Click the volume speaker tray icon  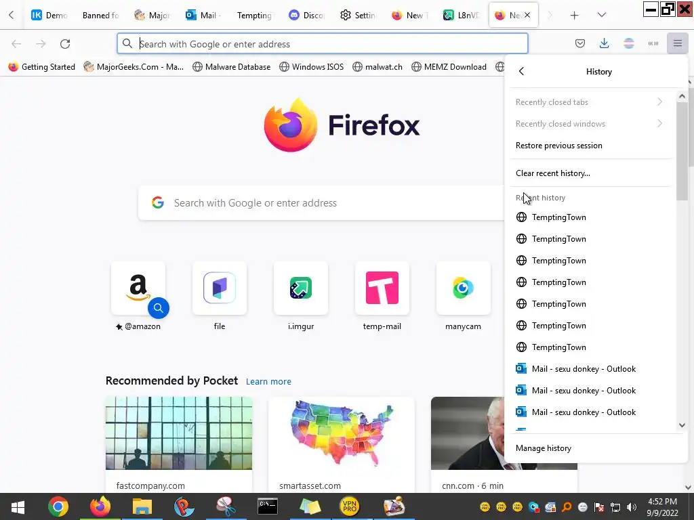632,507
